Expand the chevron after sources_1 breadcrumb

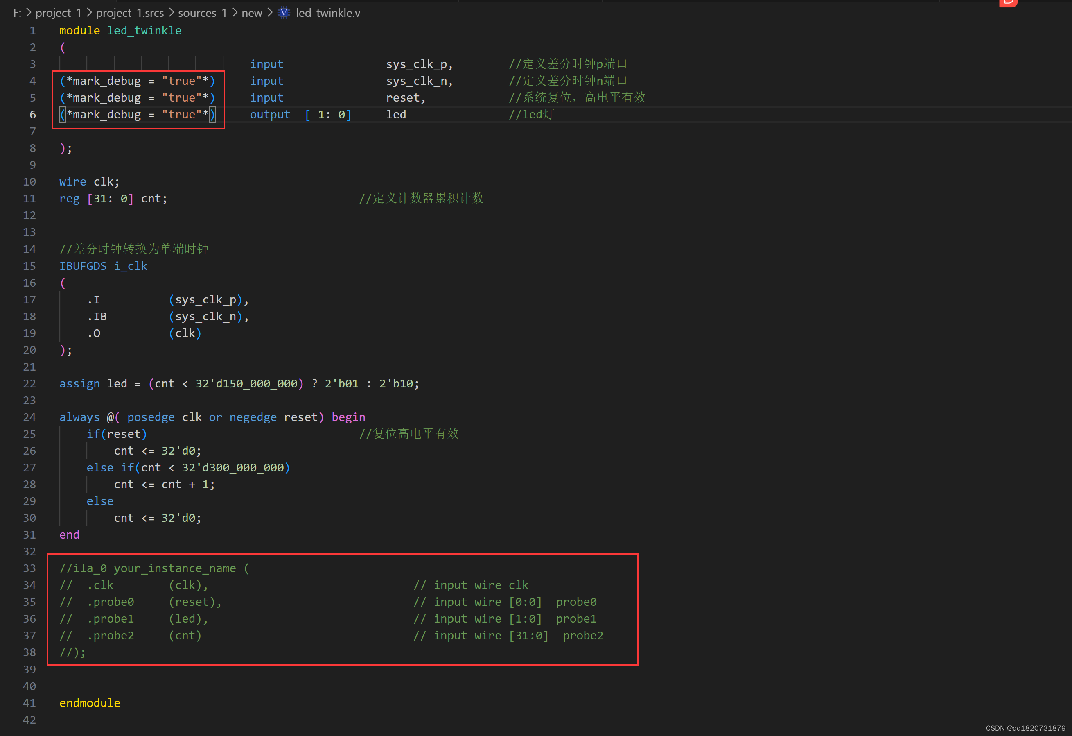[234, 12]
